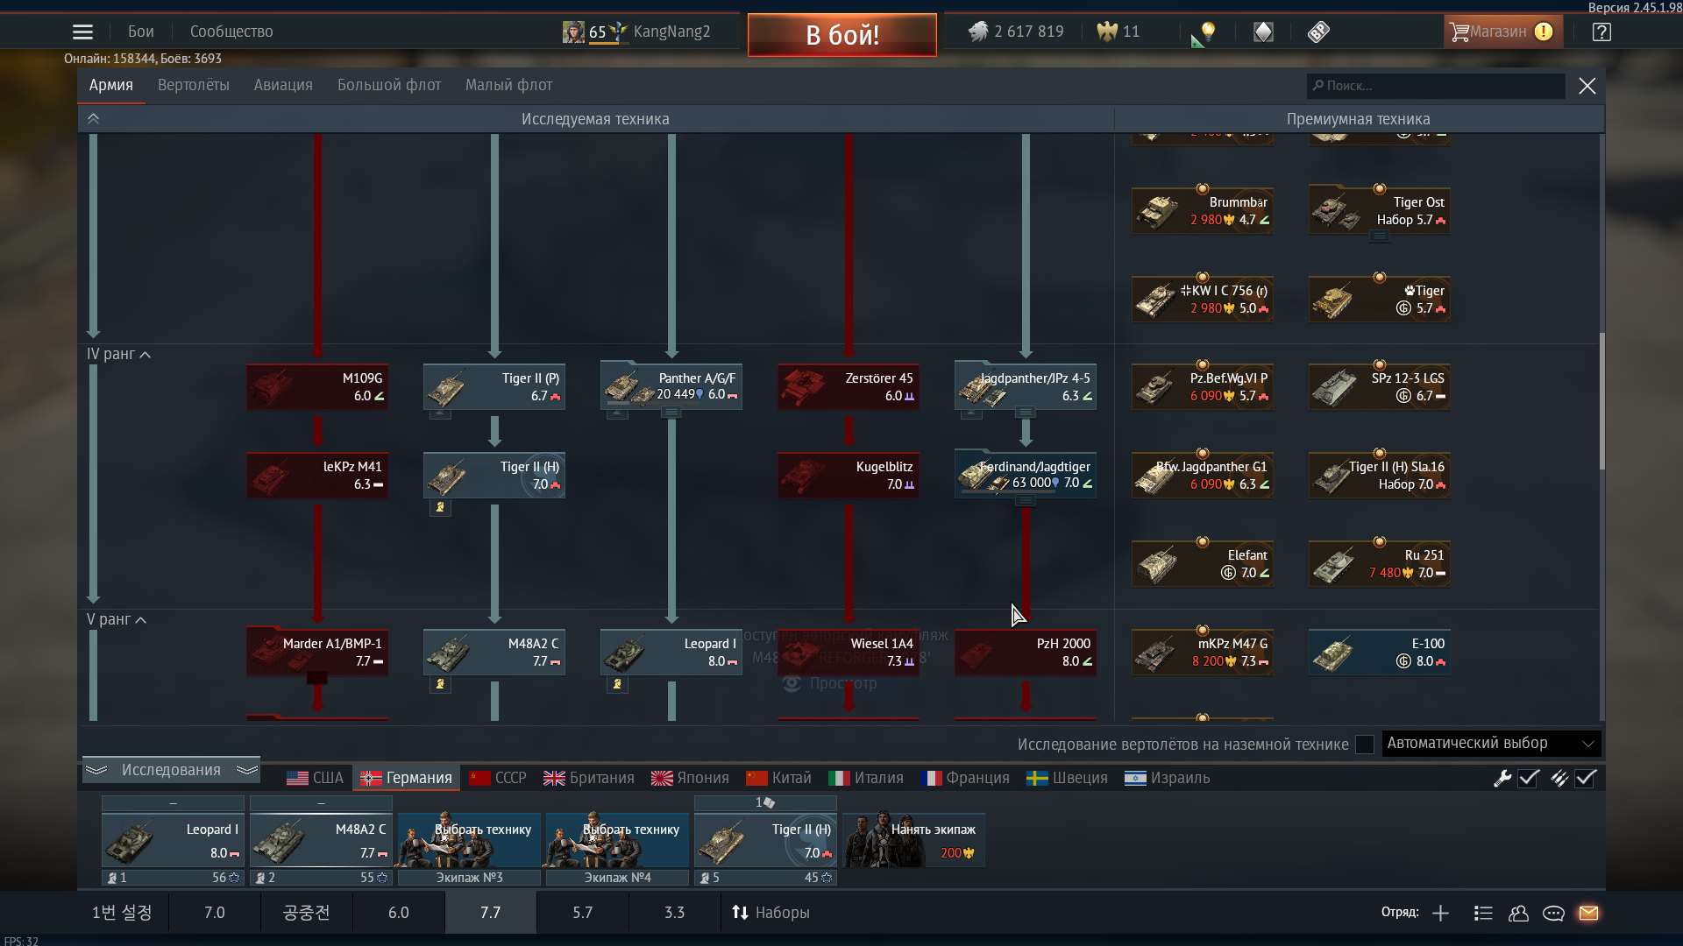Select the Tiger II (H) crew slot
The width and height of the screenshot is (1683, 946).
(765, 840)
